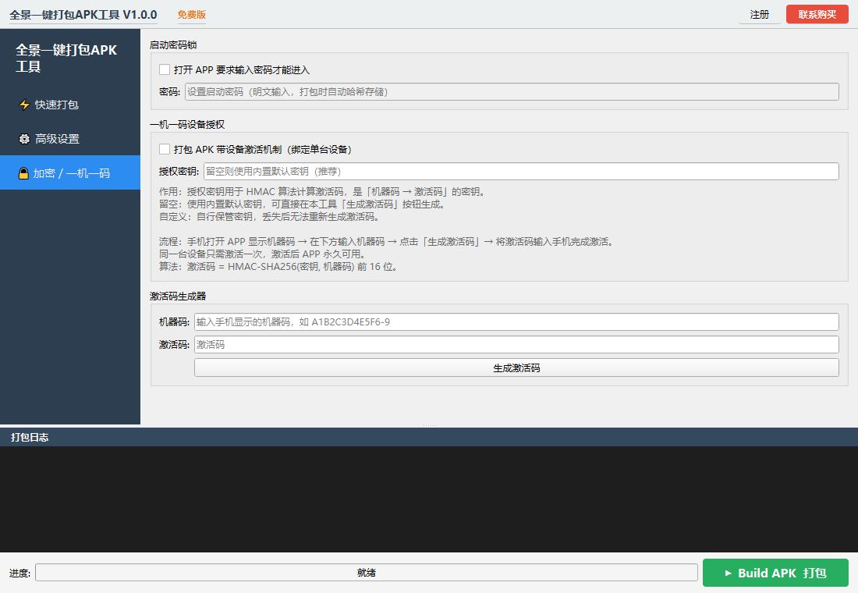Switch to the 高级设置 sidebar page
Image resolution: width=858 pixels, height=593 pixels.
coord(70,139)
